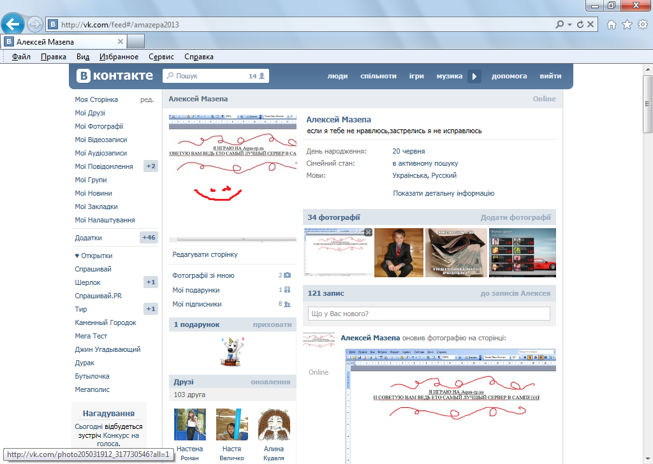653x464 pixels.
Task: Click до записів Алексея link
Action: pos(515,293)
